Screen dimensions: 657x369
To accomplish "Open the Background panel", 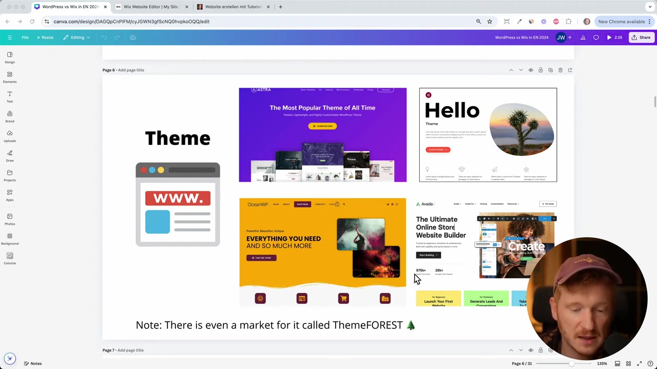I will click(10, 239).
